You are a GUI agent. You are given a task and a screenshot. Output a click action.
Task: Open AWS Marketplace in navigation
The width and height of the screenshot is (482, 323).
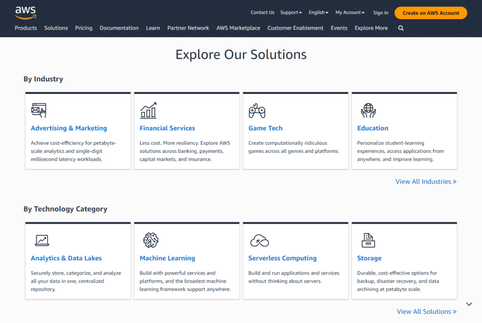coord(238,28)
